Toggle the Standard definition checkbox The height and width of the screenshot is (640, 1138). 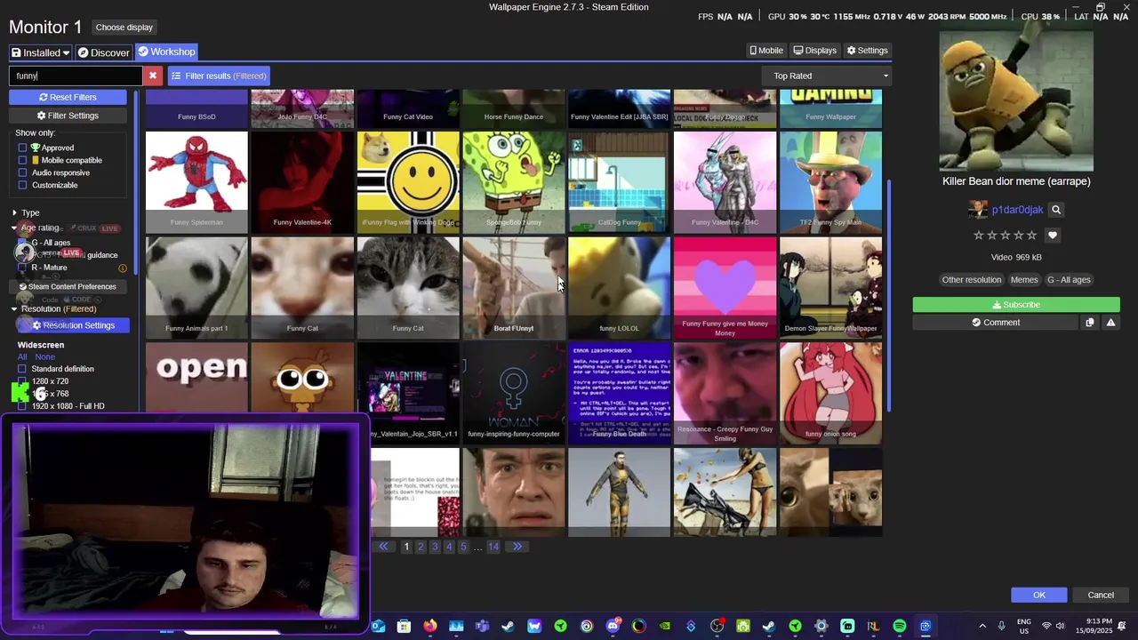pos(23,369)
